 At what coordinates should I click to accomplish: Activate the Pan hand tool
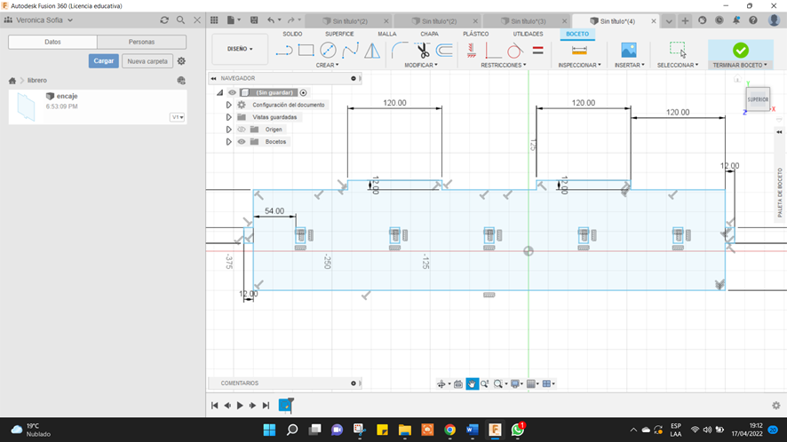(472, 383)
